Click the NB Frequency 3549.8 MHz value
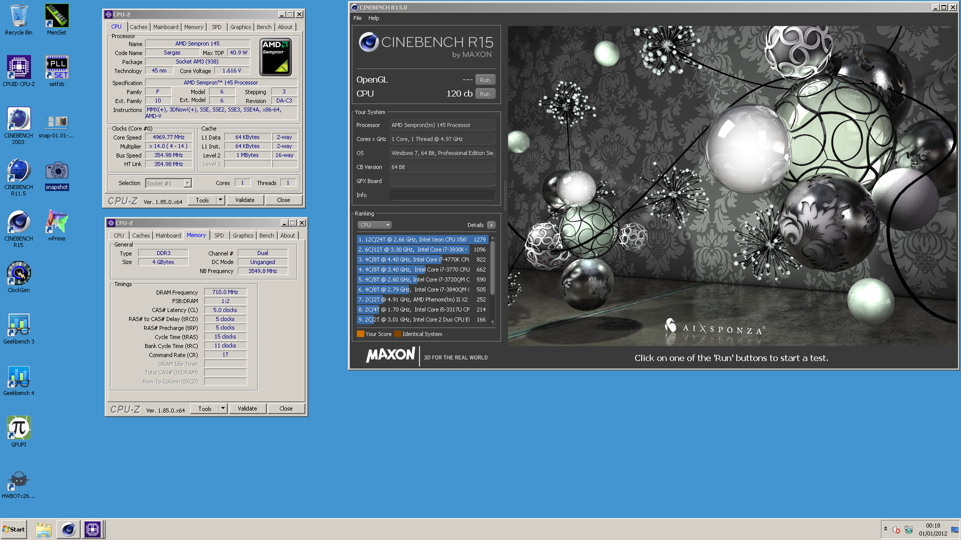This screenshot has height=540, width=961. (263, 271)
